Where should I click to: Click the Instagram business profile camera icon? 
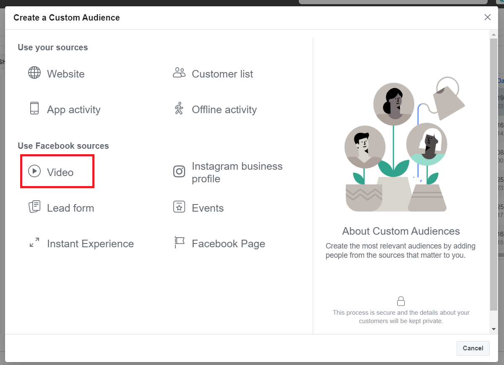click(179, 171)
